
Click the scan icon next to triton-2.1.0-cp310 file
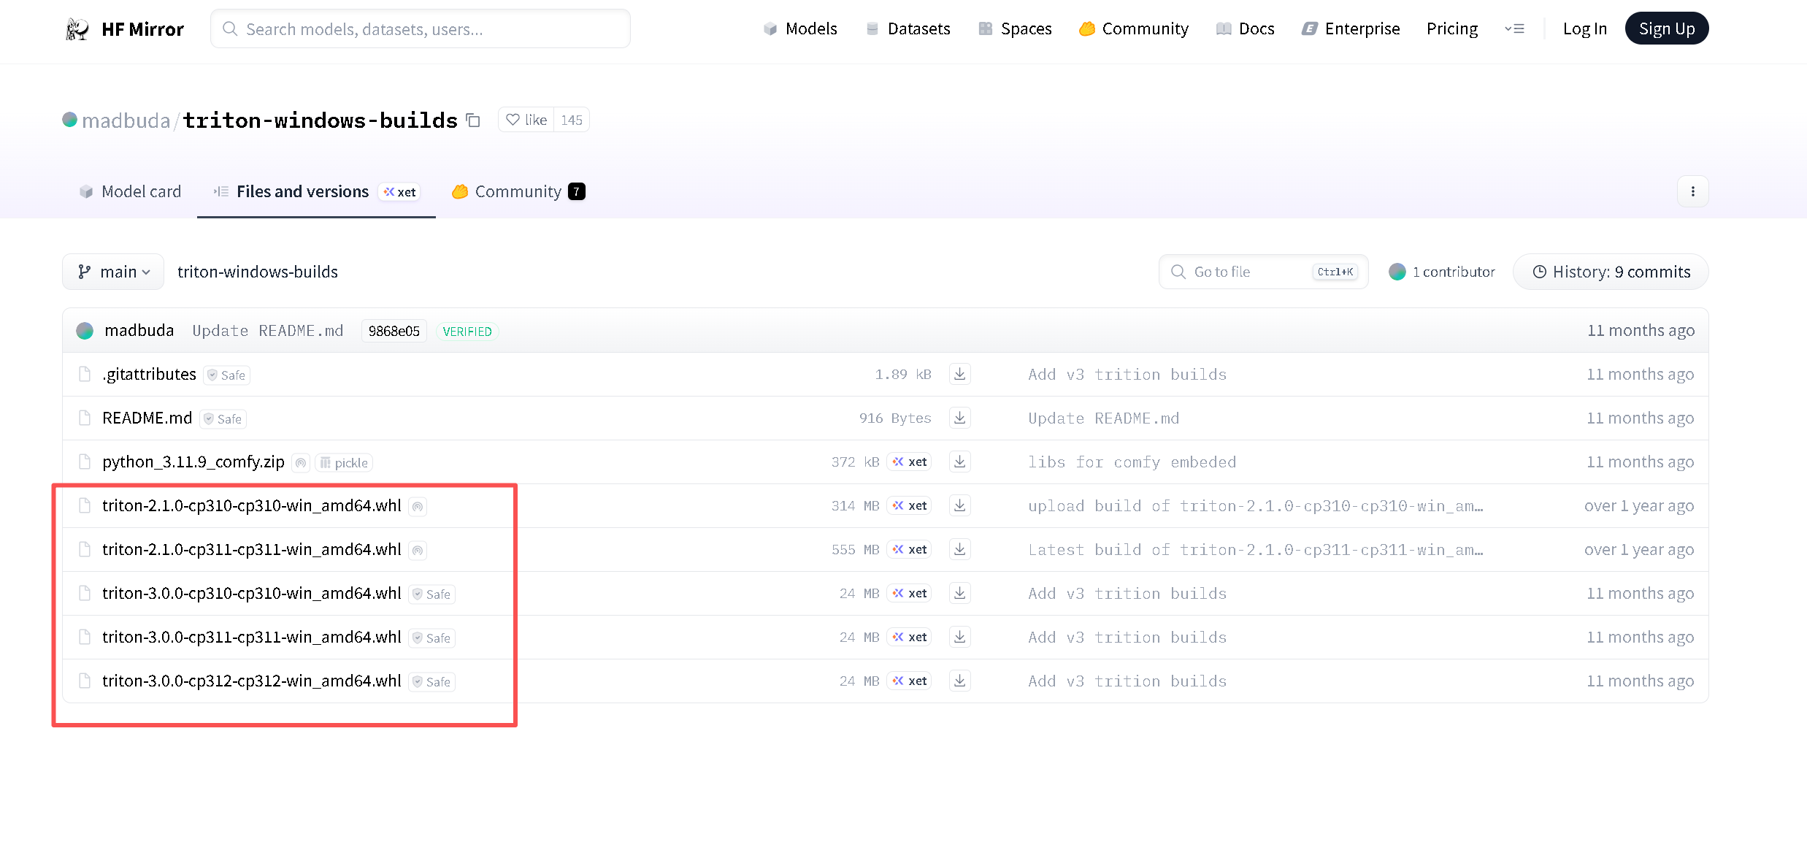click(x=418, y=506)
